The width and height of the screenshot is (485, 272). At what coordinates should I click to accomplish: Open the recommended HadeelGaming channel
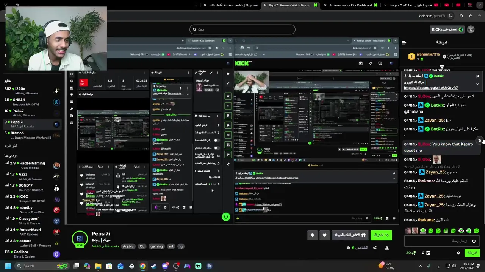[32, 165]
